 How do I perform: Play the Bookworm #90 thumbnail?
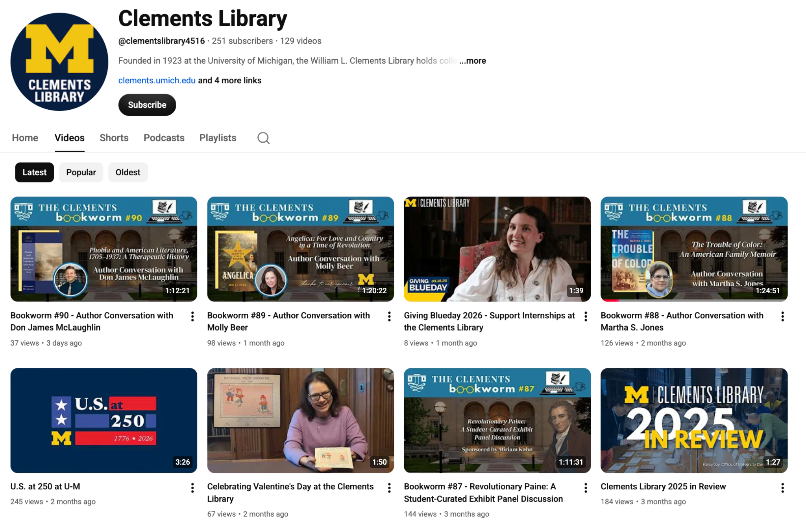pyautogui.click(x=104, y=249)
